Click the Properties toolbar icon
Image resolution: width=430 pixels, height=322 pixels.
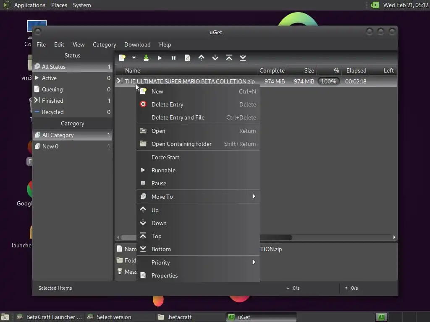pos(188,58)
